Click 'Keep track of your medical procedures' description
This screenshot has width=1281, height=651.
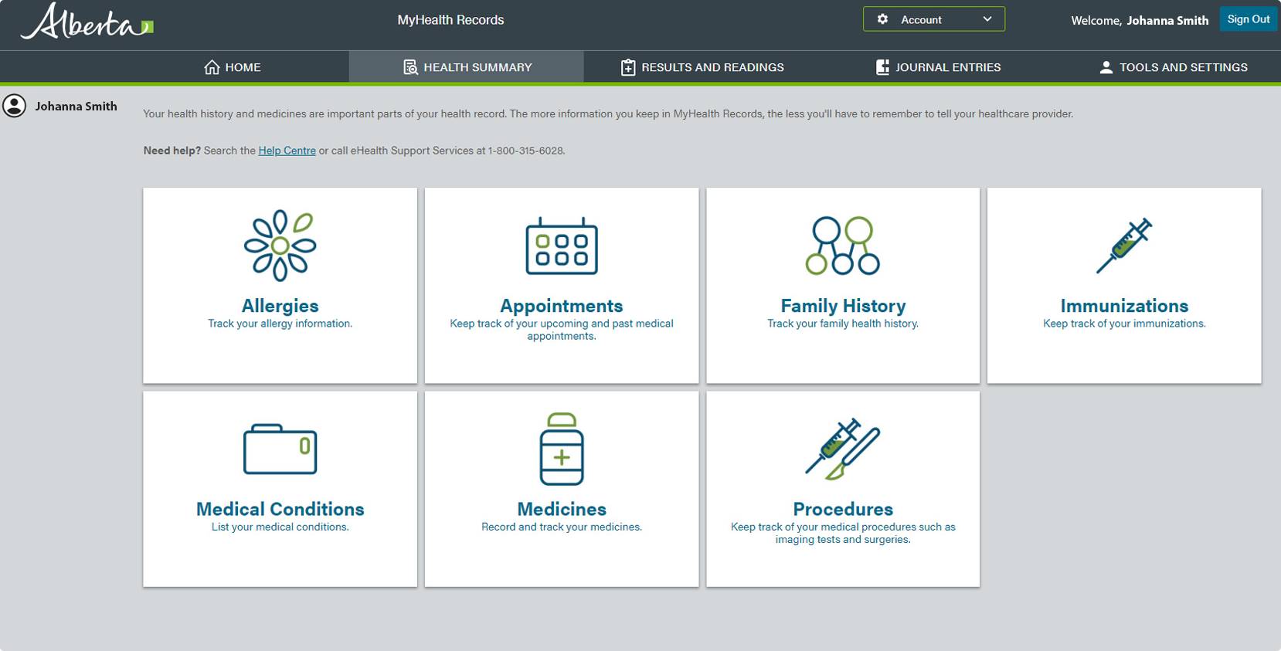click(843, 533)
